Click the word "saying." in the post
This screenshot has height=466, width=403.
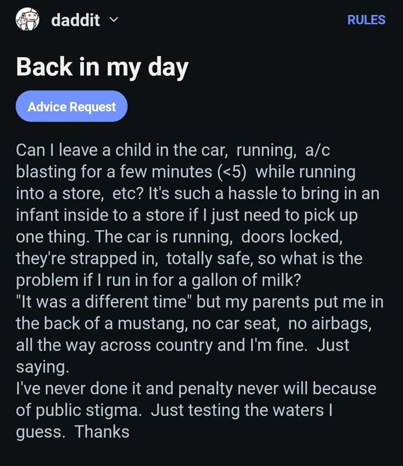click(40, 366)
